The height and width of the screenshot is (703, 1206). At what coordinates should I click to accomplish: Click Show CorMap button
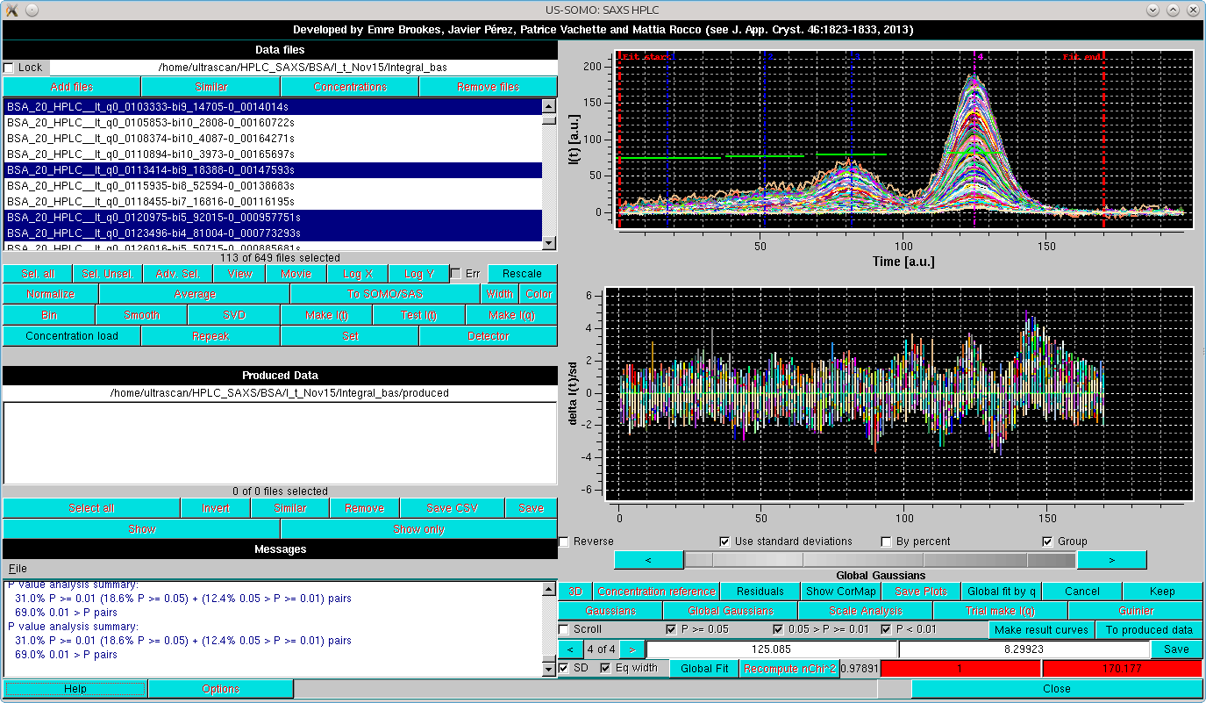pos(841,592)
